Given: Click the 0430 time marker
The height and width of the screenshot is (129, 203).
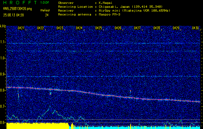Looking at the screenshot, I should point(196,28).
